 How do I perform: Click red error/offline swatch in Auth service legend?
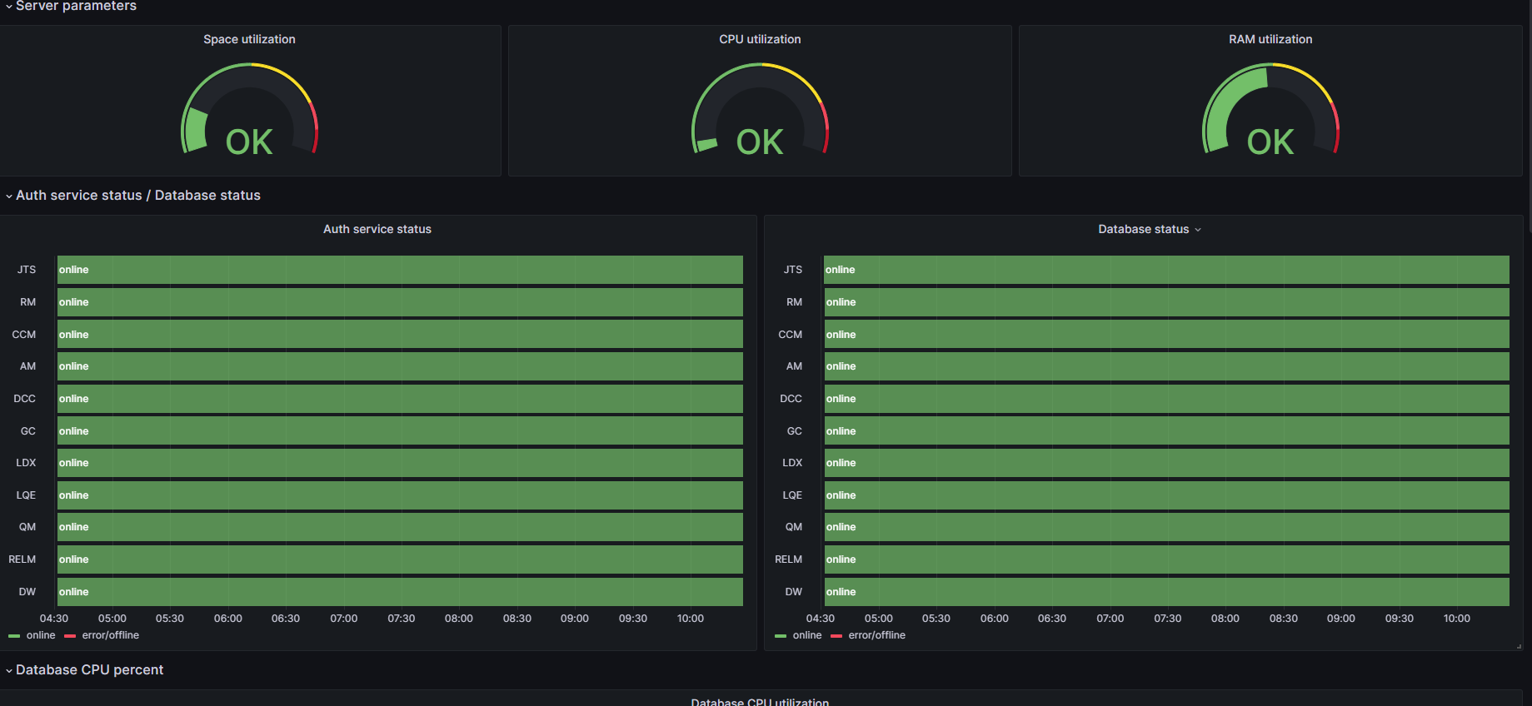click(x=70, y=636)
